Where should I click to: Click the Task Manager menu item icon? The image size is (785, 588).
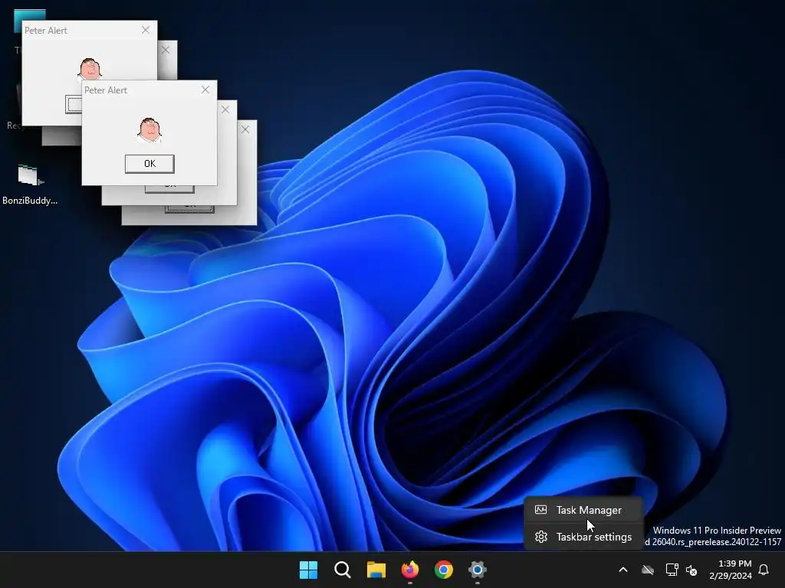point(540,510)
